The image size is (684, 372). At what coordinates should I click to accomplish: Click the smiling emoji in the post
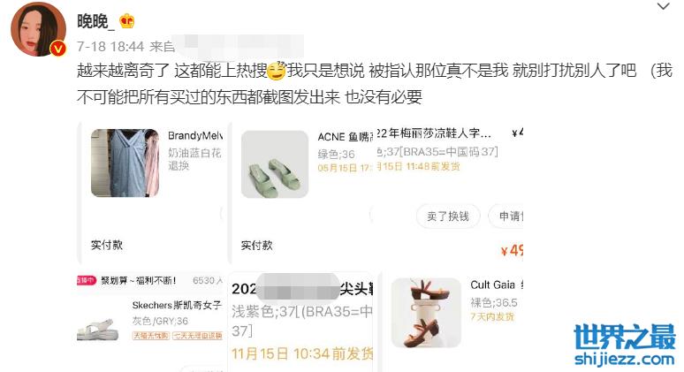(276, 71)
